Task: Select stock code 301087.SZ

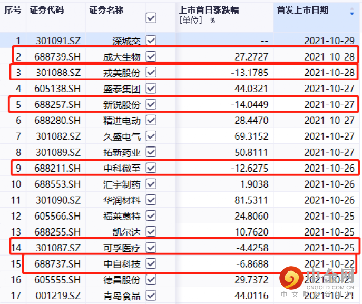Action: 58,248
